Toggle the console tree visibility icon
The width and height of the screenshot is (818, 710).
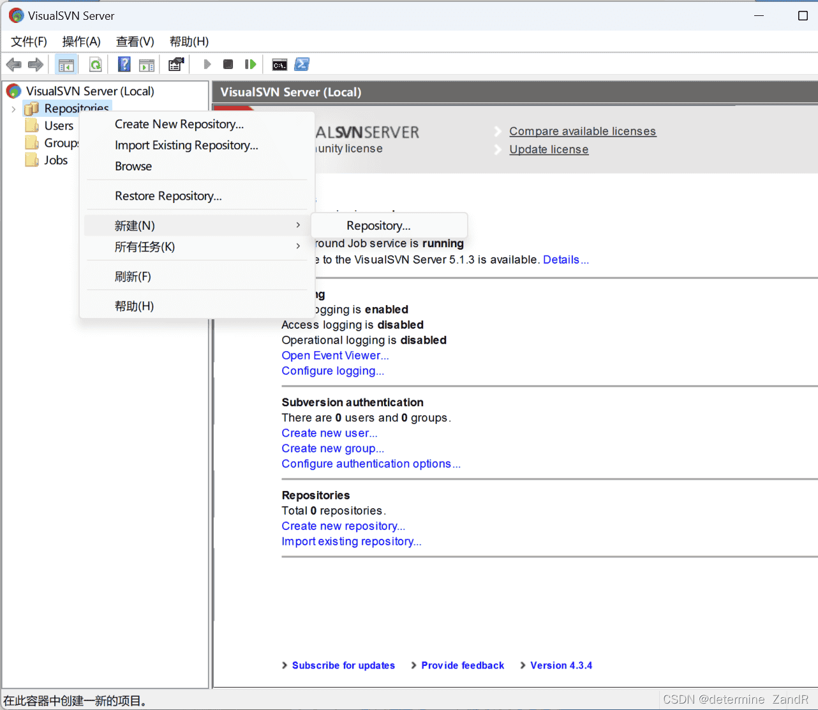click(x=66, y=64)
